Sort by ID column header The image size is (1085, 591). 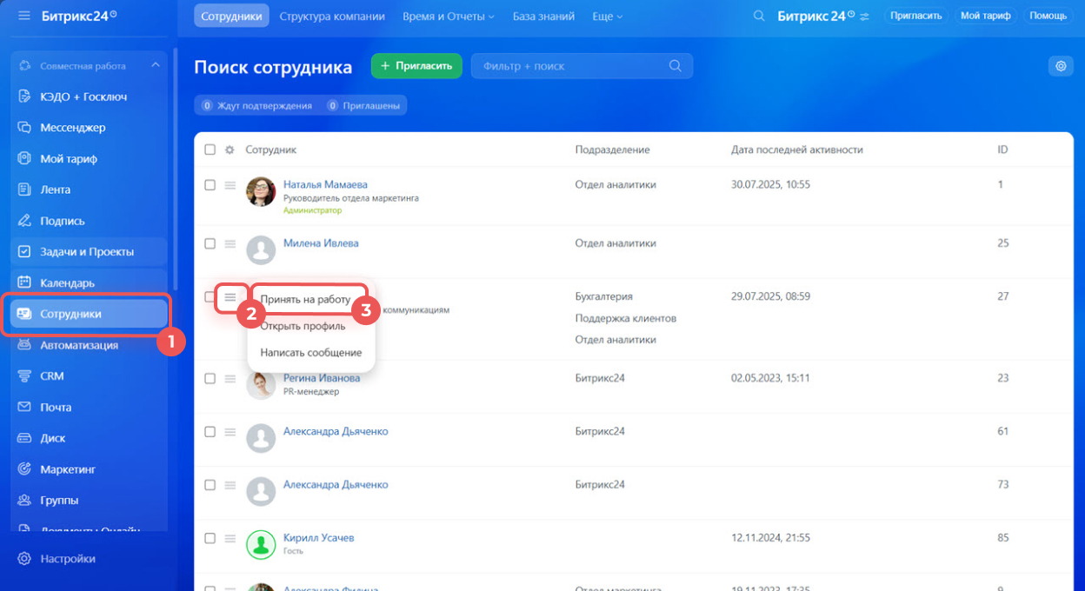point(1002,149)
